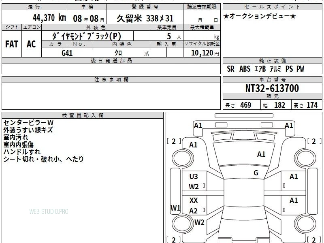Click the note 室内内張傷

[18, 145]
